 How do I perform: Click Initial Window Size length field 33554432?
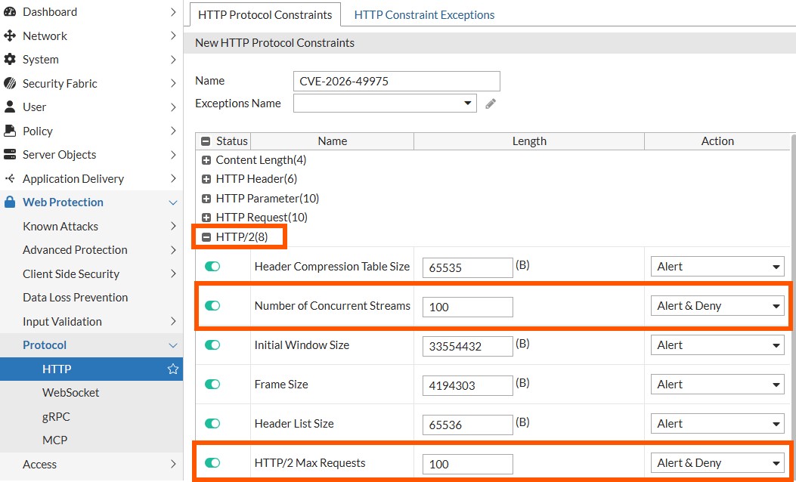(468, 346)
